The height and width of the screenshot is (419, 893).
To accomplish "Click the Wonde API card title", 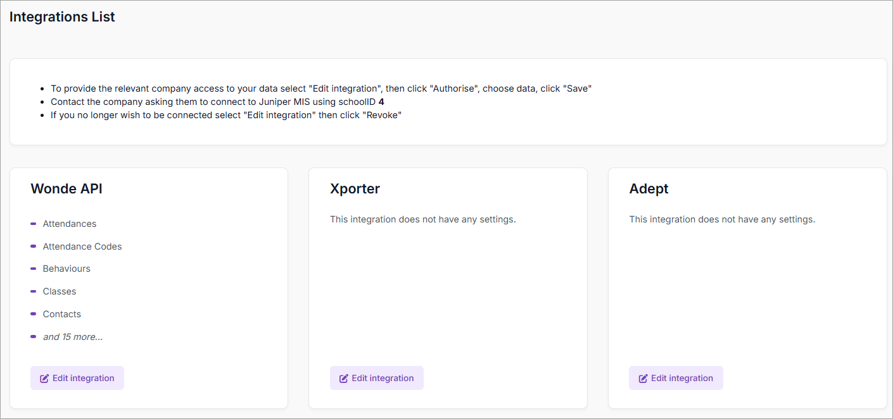I will tap(66, 188).
